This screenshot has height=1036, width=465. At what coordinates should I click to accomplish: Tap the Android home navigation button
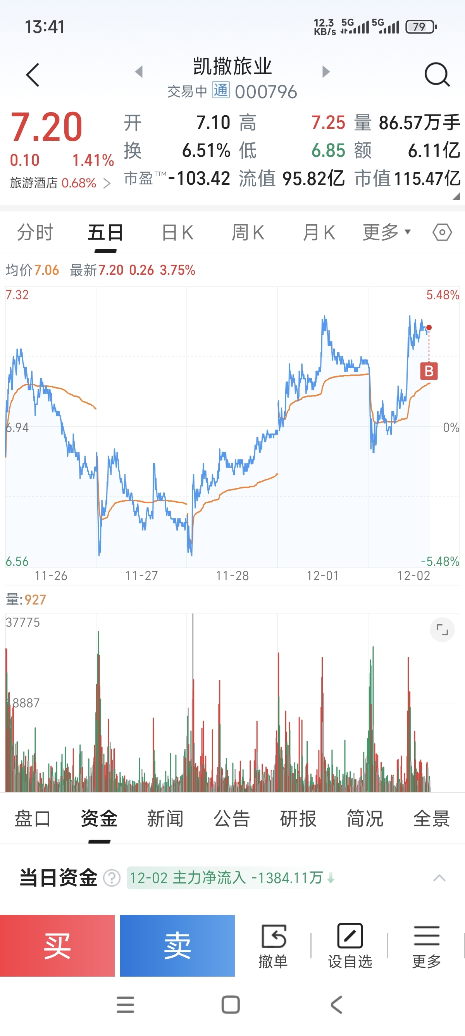click(x=231, y=1005)
